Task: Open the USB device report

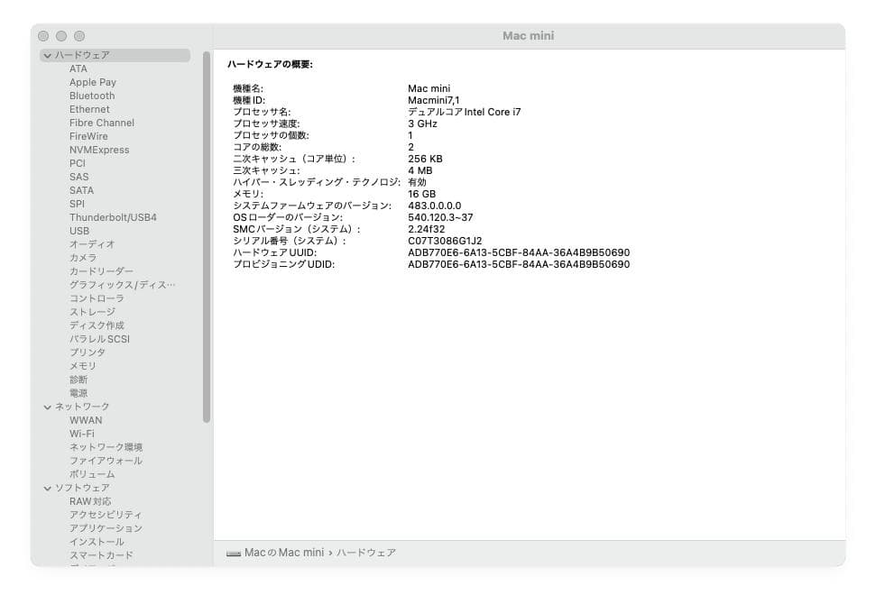Action: [x=78, y=231]
